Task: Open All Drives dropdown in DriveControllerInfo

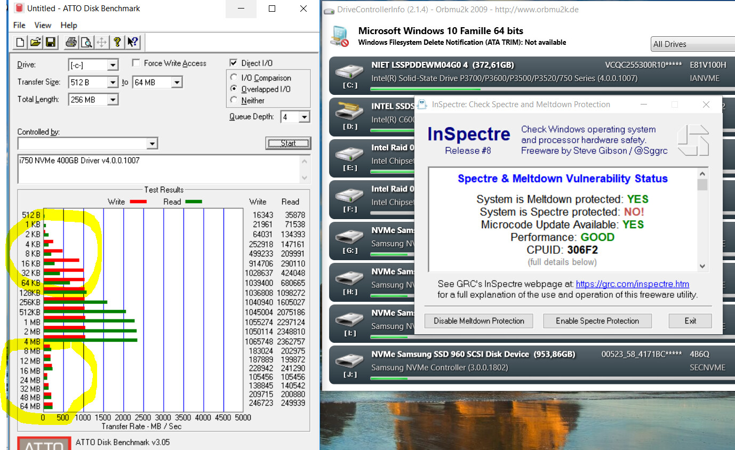Action: tap(693, 44)
